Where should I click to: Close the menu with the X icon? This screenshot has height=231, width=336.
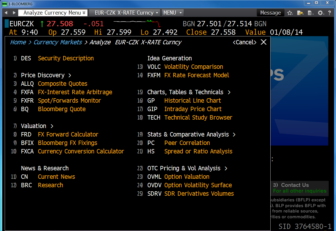[x=264, y=42]
